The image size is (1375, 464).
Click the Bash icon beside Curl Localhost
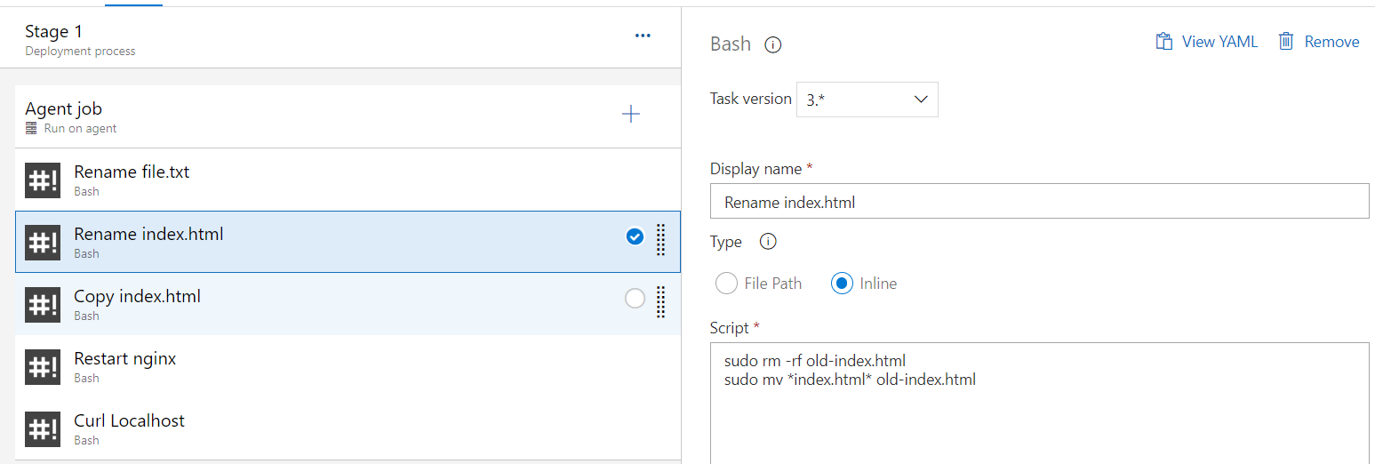(44, 428)
